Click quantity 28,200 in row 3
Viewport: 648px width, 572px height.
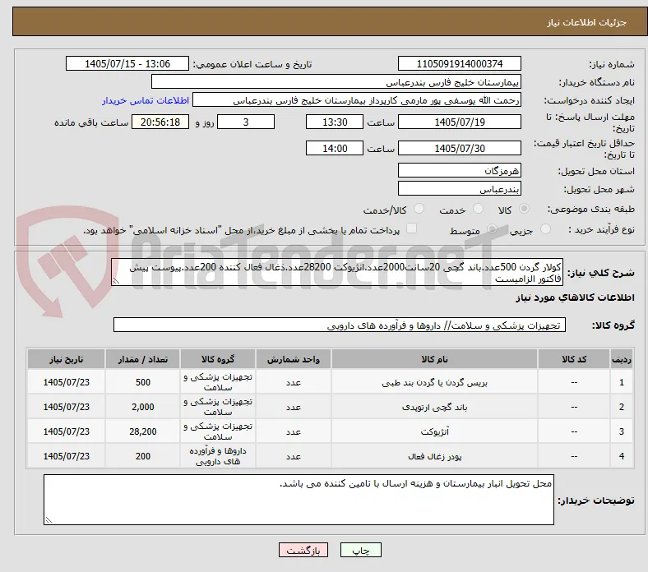tap(142, 431)
